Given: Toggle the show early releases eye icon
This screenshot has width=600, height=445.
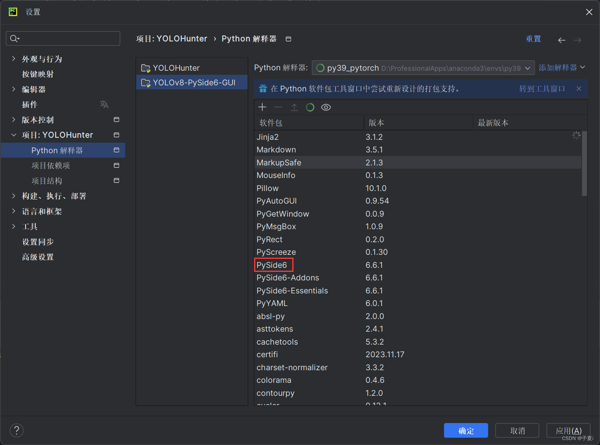Looking at the screenshot, I should tap(326, 107).
